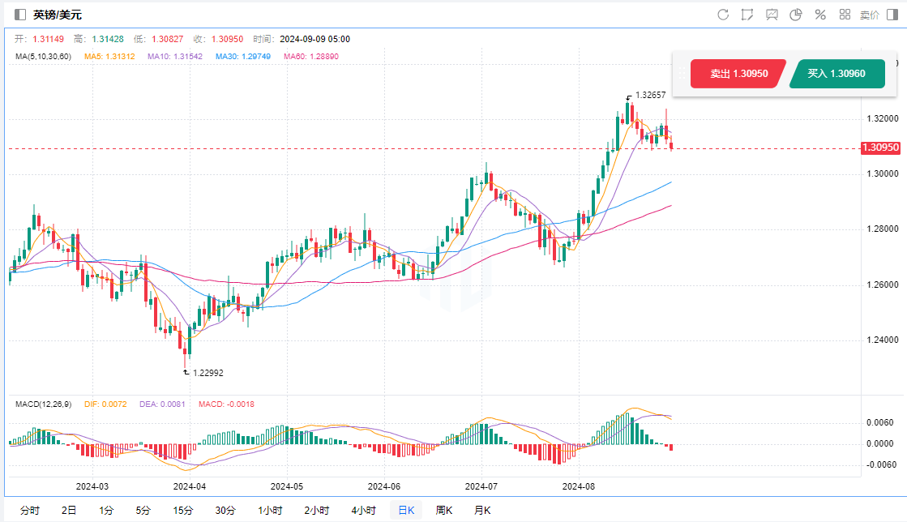Switch price type with 卖价 toggle
907x522 pixels.
click(x=869, y=15)
